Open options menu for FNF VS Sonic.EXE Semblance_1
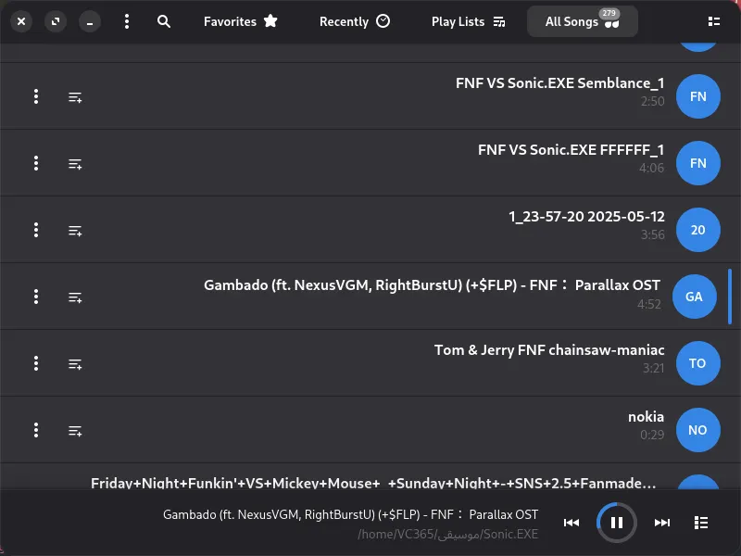 [x=36, y=96]
